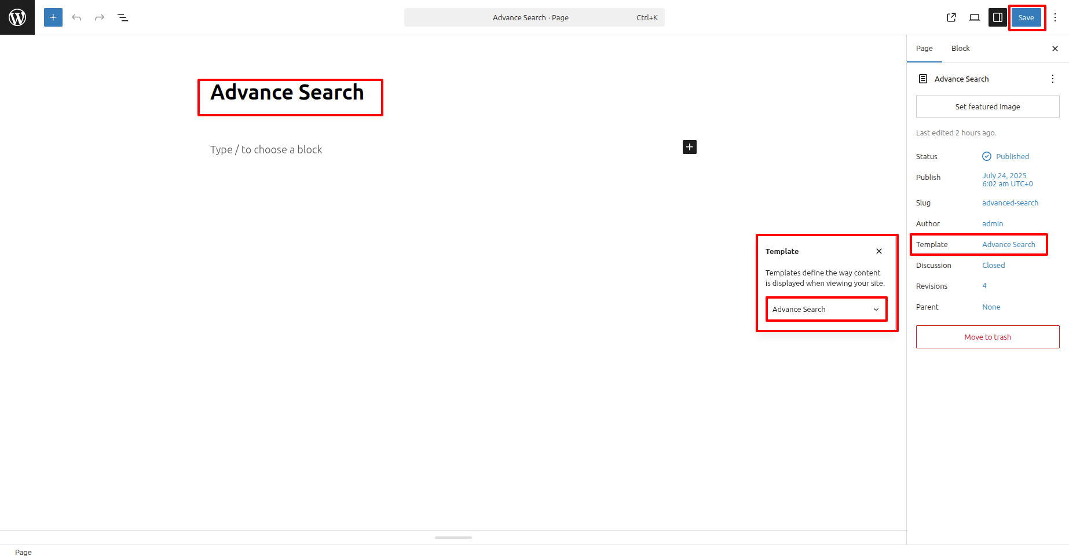Open Document Overview list icon

point(123,17)
